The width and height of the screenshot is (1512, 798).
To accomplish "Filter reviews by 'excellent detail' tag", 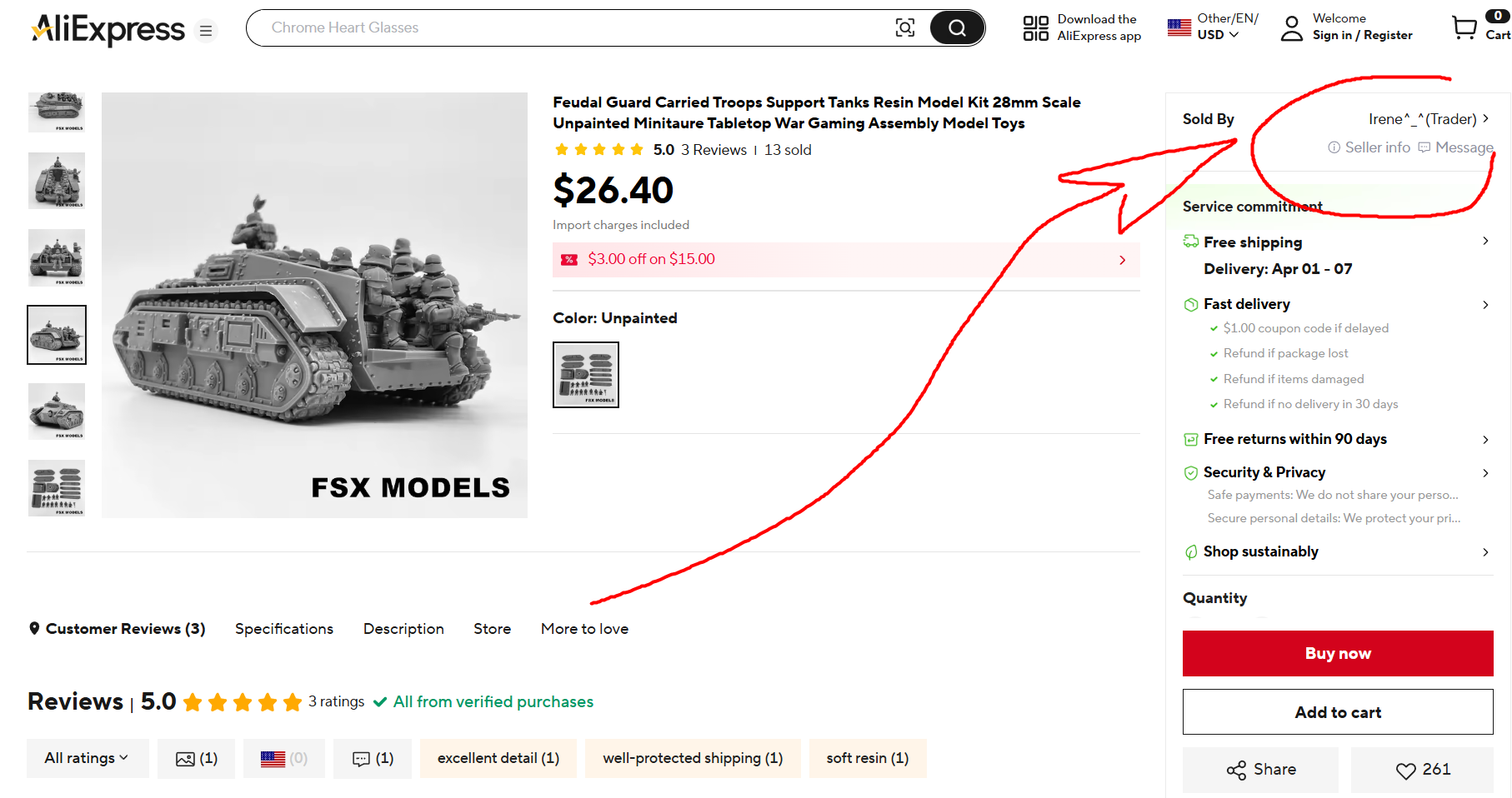I will click(x=498, y=759).
